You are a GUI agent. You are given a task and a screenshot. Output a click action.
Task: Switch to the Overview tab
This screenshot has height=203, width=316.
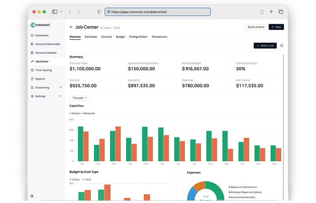(x=75, y=37)
